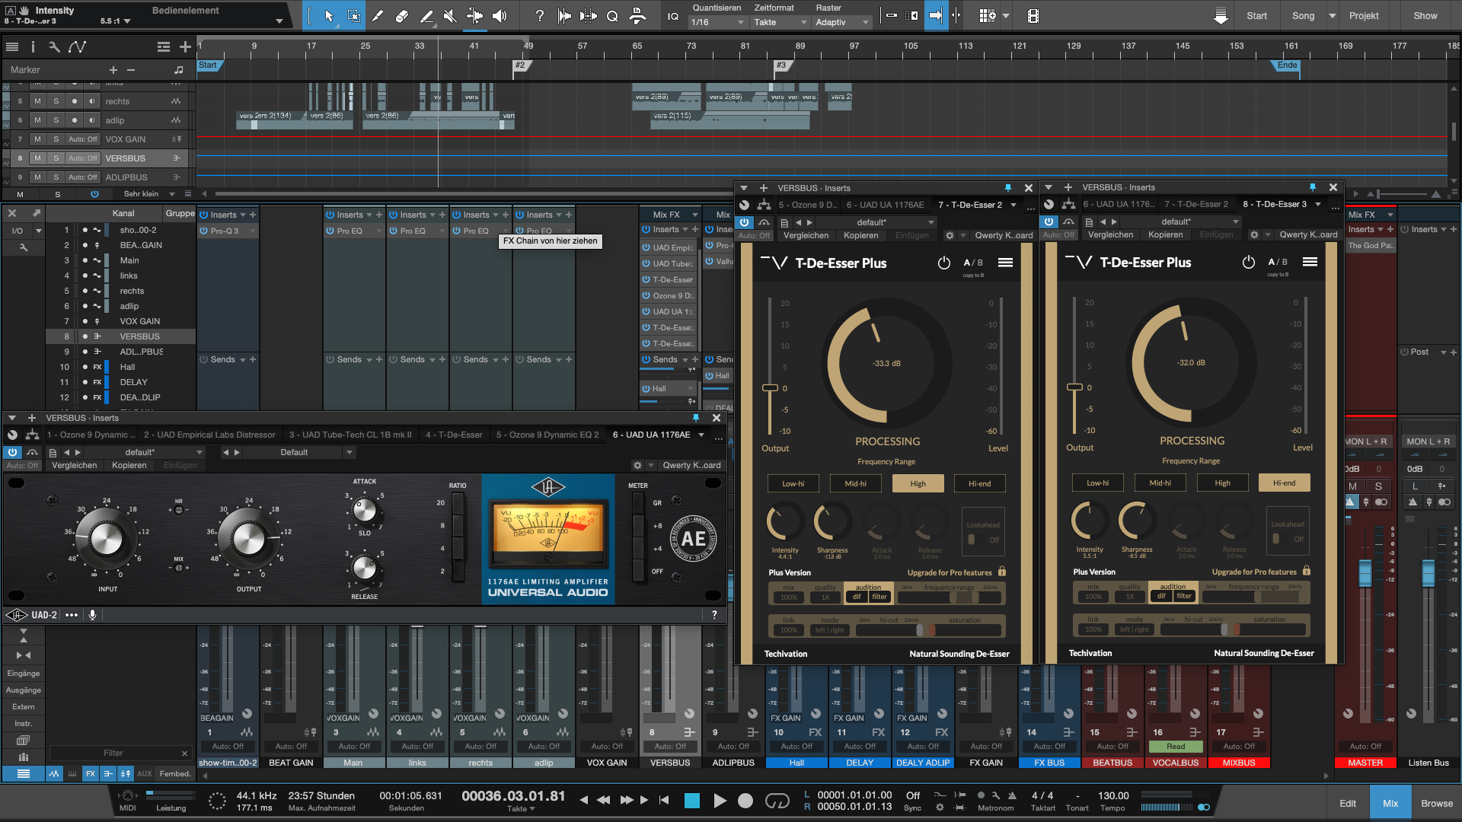Select High frequency range in left De-Esser
This screenshot has height=822, width=1462.
(x=918, y=483)
